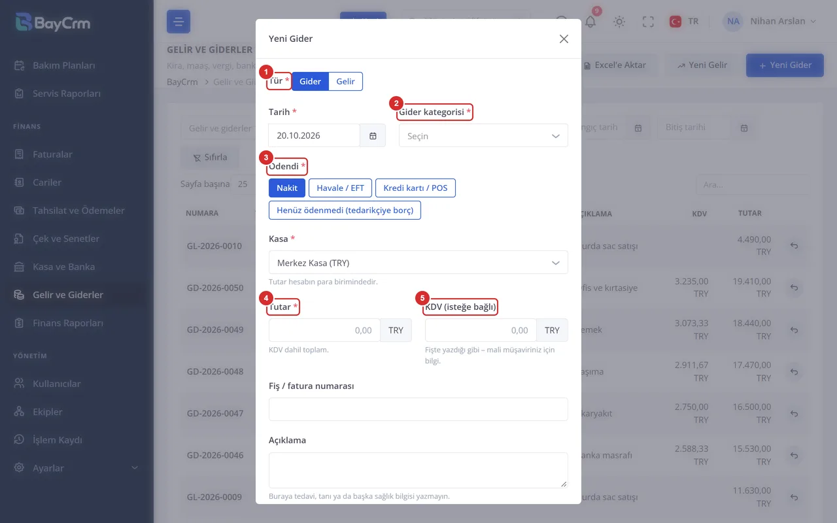
Task: Choose Nakit payment method
Action: [x=287, y=188]
